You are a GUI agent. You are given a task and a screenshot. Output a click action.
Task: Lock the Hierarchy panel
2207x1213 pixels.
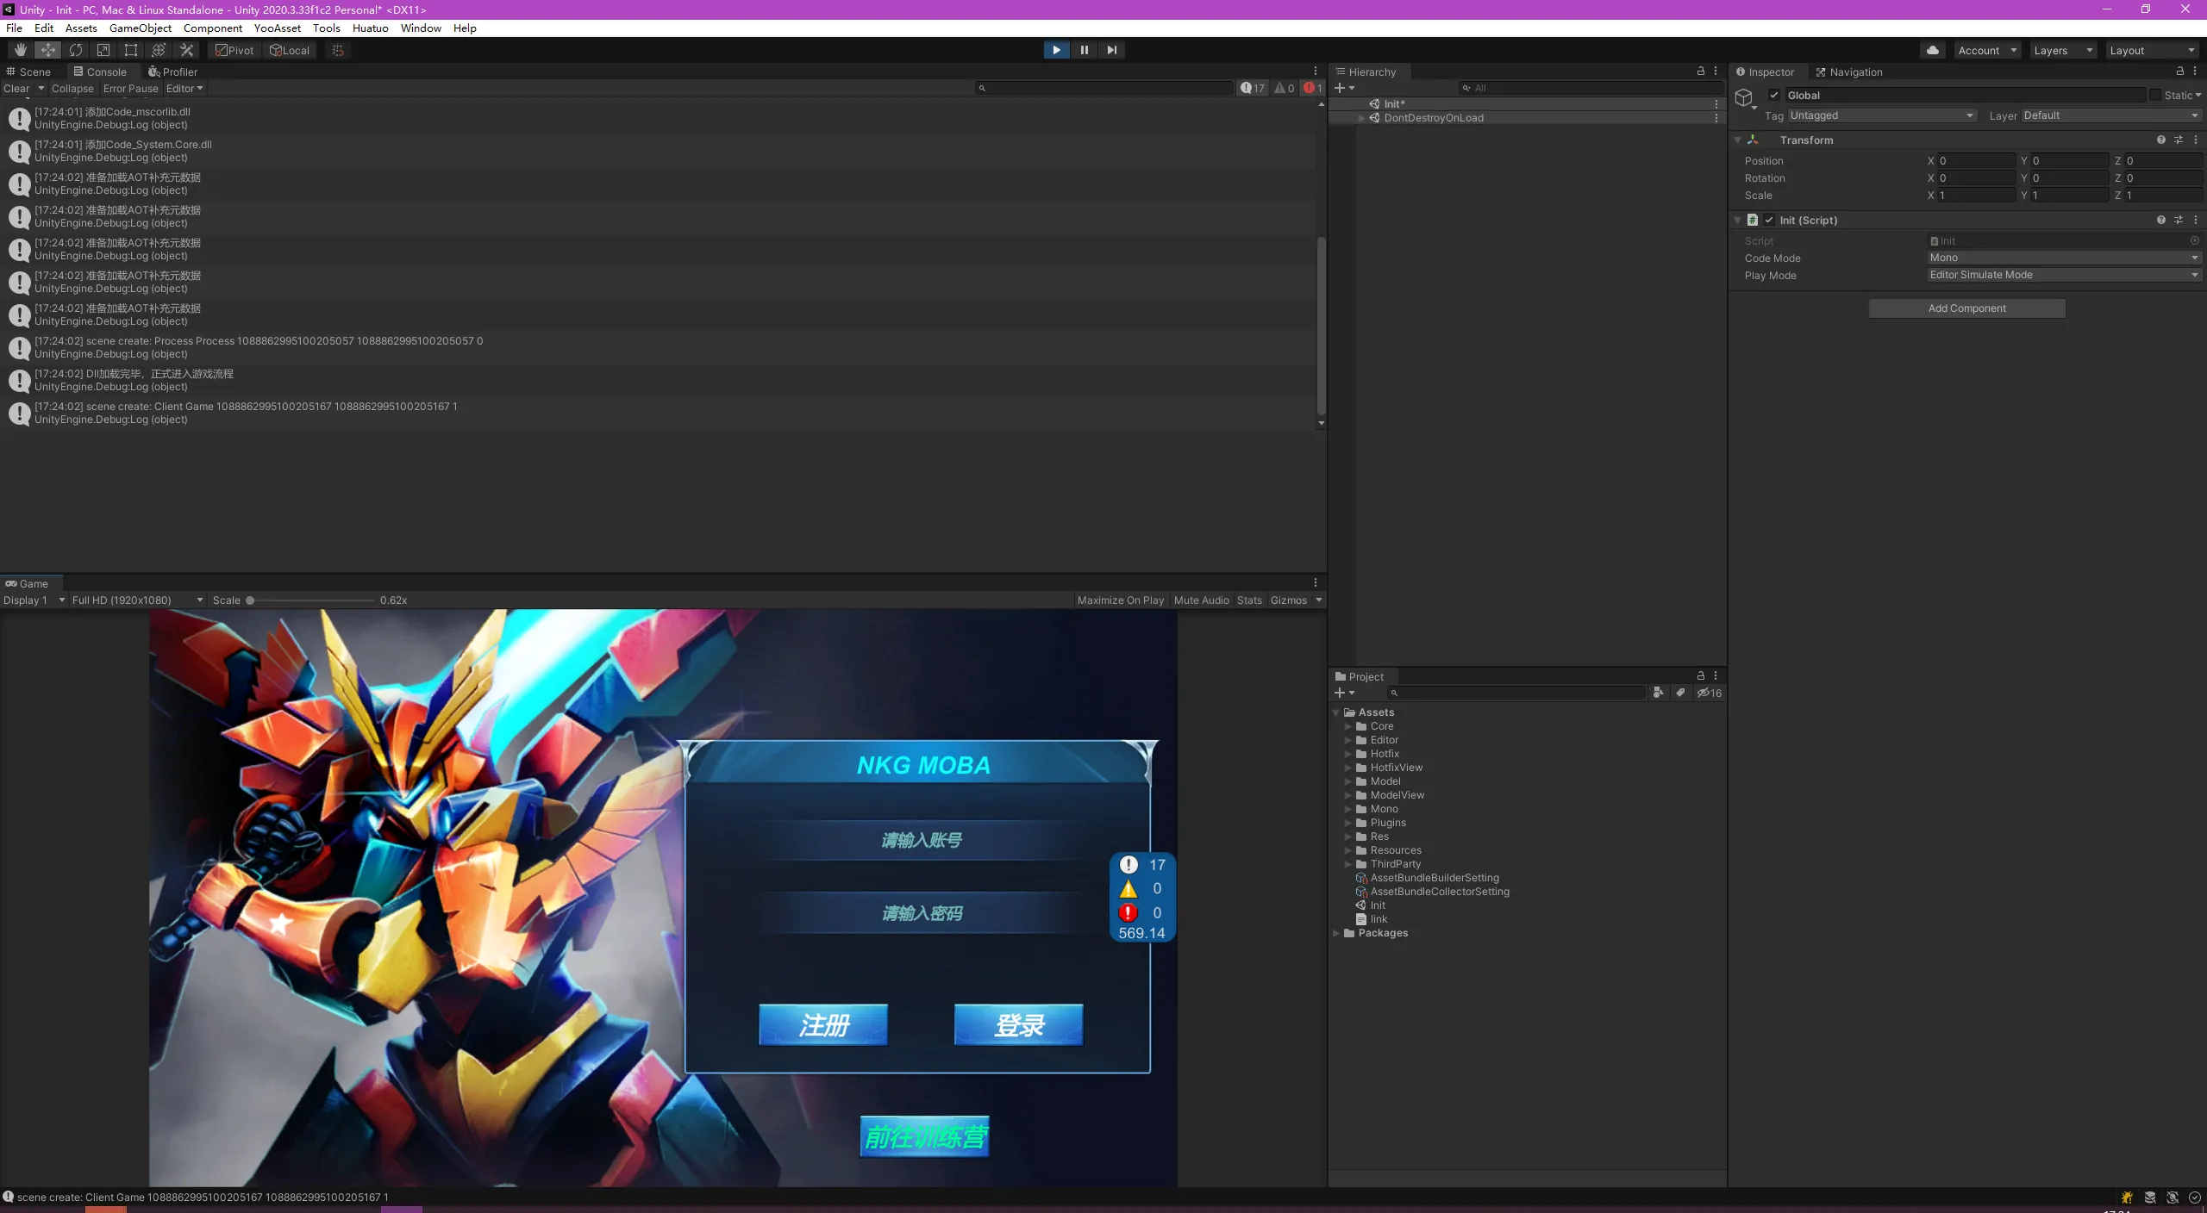[1701, 72]
